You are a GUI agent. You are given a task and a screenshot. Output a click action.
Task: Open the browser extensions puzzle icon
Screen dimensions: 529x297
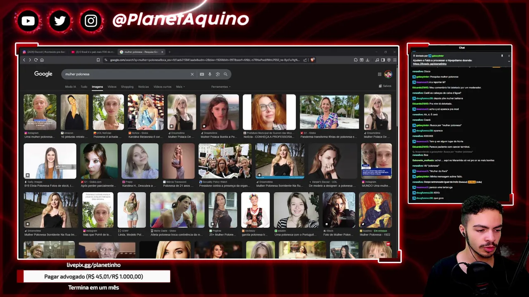pos(355,60)
